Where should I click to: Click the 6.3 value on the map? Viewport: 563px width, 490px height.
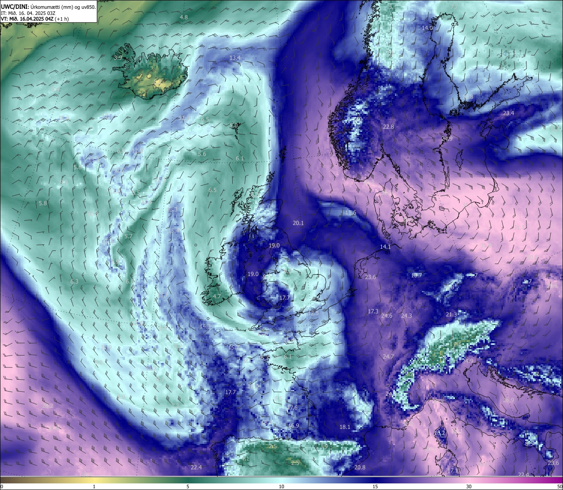(x=74, y=281)
